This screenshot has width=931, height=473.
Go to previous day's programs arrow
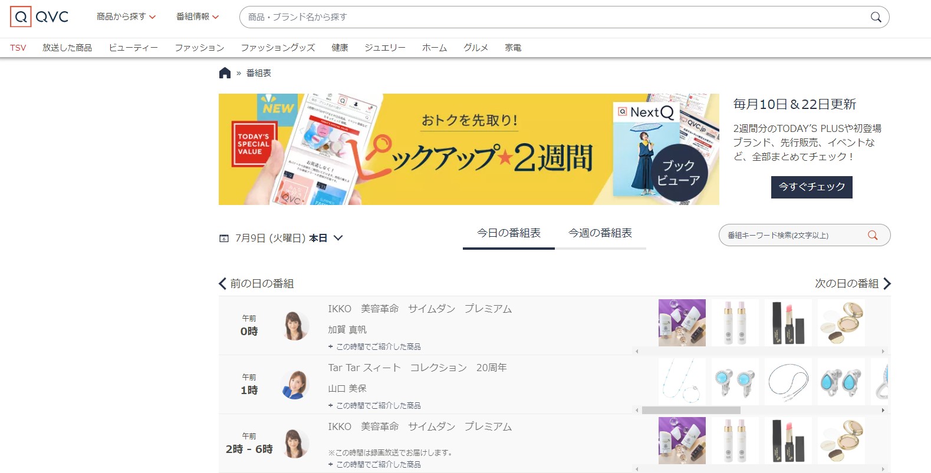tap(222, 283)
